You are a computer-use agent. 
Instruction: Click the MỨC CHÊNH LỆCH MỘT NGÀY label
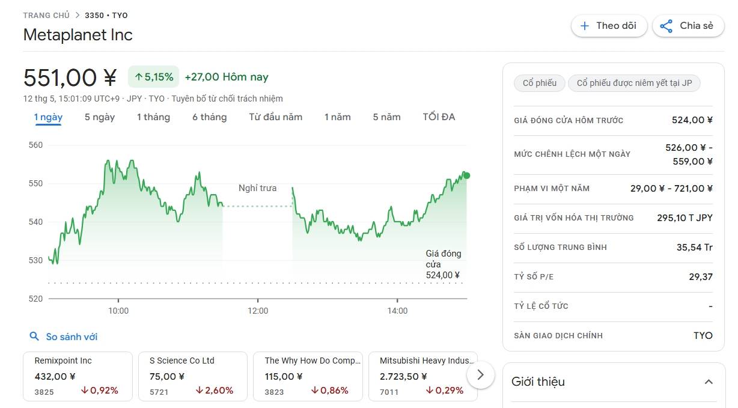[x=572, y=154]
